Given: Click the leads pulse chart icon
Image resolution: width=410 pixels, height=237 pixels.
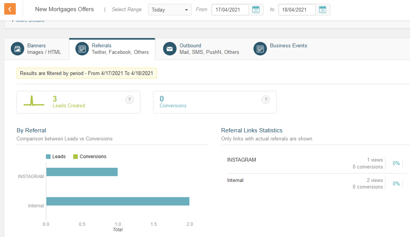Looking at the screenshot, I should coord(34,101).
